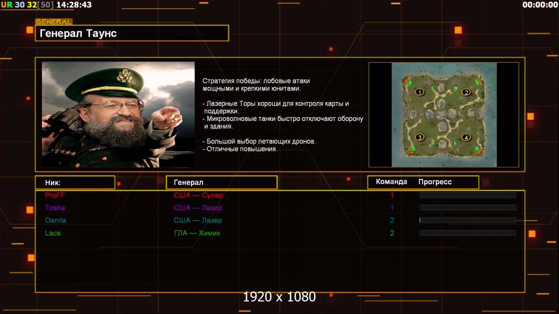Click Tosha's loading progress bar
Screen dimensions: 559x314
468,208
